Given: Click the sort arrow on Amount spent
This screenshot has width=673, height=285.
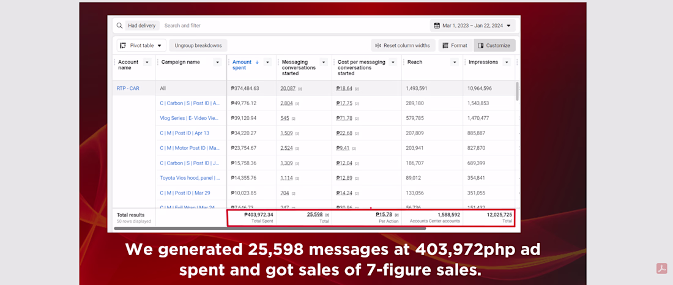Looking at the screenshot, I should pos(257,62).
